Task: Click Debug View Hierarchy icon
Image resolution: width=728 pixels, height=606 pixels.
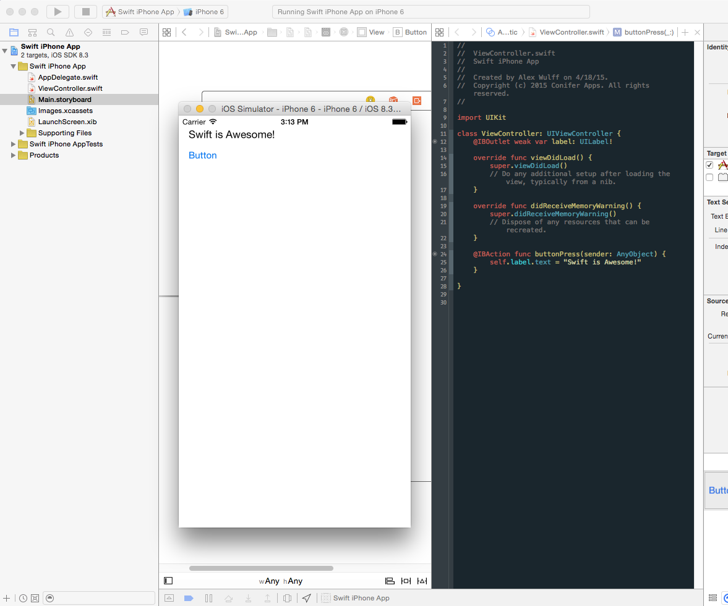Action: [x=288, y=598]
